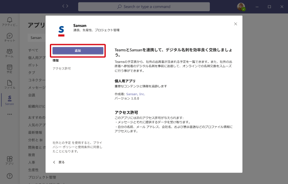Screen dimensions: 288x184
Task: Click the 追加 button
Action: pos(78,51)
